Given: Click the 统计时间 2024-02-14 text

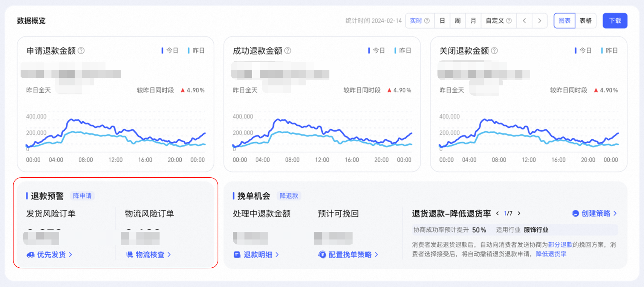Looking at the screenshot, I should click(373, 21).
